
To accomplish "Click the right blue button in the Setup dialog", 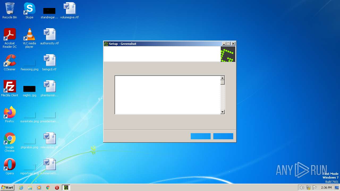I will [x=223, y=136].
